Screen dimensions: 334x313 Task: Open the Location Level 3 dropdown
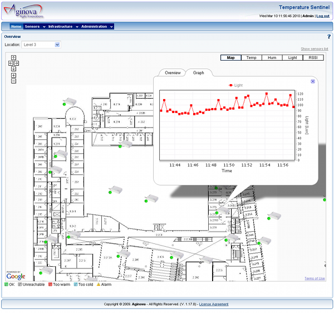coord(41,45)
